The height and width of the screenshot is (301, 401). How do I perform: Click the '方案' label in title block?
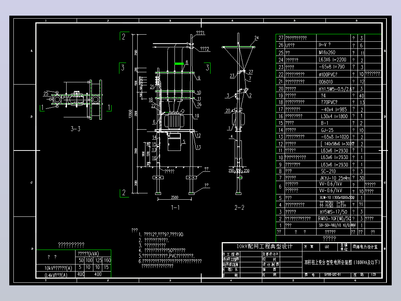coord(309,247)
